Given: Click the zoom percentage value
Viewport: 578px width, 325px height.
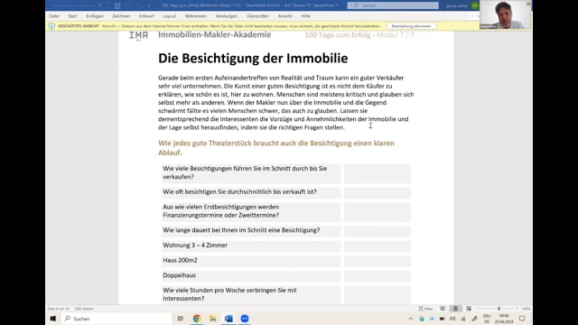Looking at the screenshot, I should coord(526,309).
